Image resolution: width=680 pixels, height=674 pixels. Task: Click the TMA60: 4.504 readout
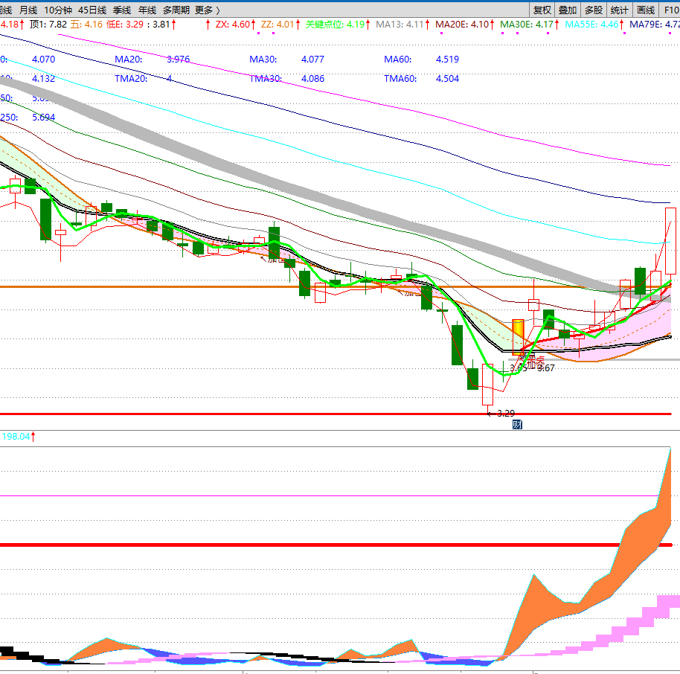point(422,79)
